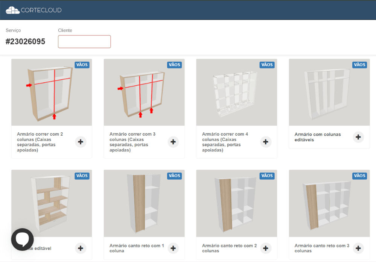The image size is (376, 262).
Task: Add 'Armário correr com 2 colunas' via plus icon
Action: coord(81,142)
